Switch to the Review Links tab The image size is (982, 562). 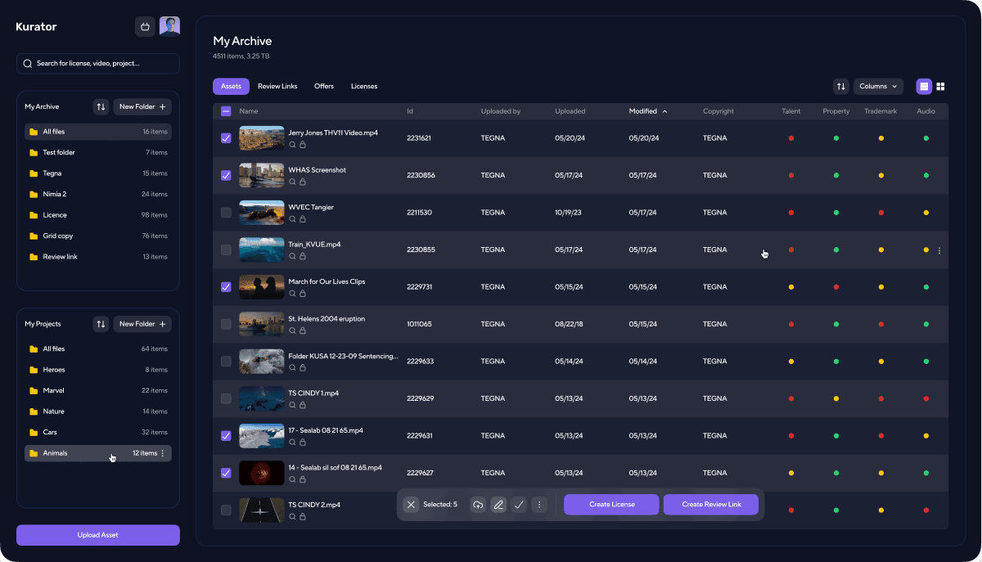[x=277, y=87]
